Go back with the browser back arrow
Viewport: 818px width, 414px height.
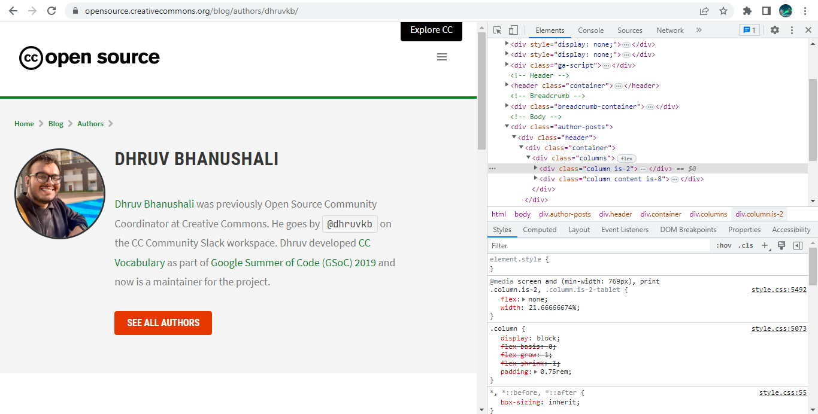[x=13, y=11]
